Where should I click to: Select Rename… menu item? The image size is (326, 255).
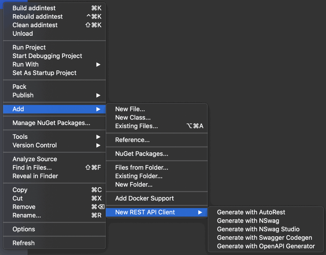pyautogui.click(x=54, y=215)
